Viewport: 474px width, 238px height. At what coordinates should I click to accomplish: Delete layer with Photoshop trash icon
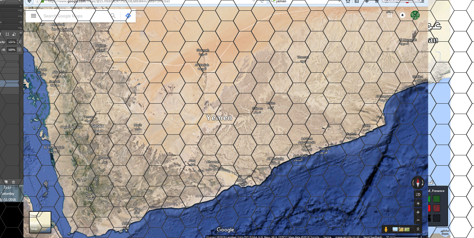pyautogui.click(x=13, y=182)
